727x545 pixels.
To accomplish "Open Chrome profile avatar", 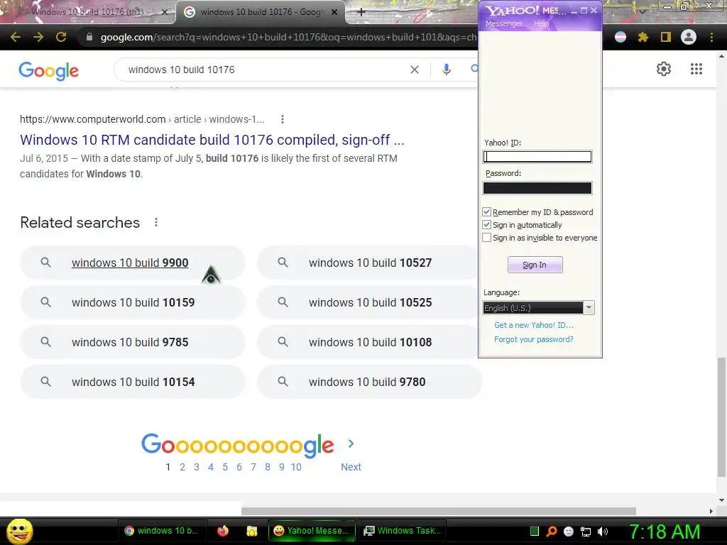I will click(689, 37).
